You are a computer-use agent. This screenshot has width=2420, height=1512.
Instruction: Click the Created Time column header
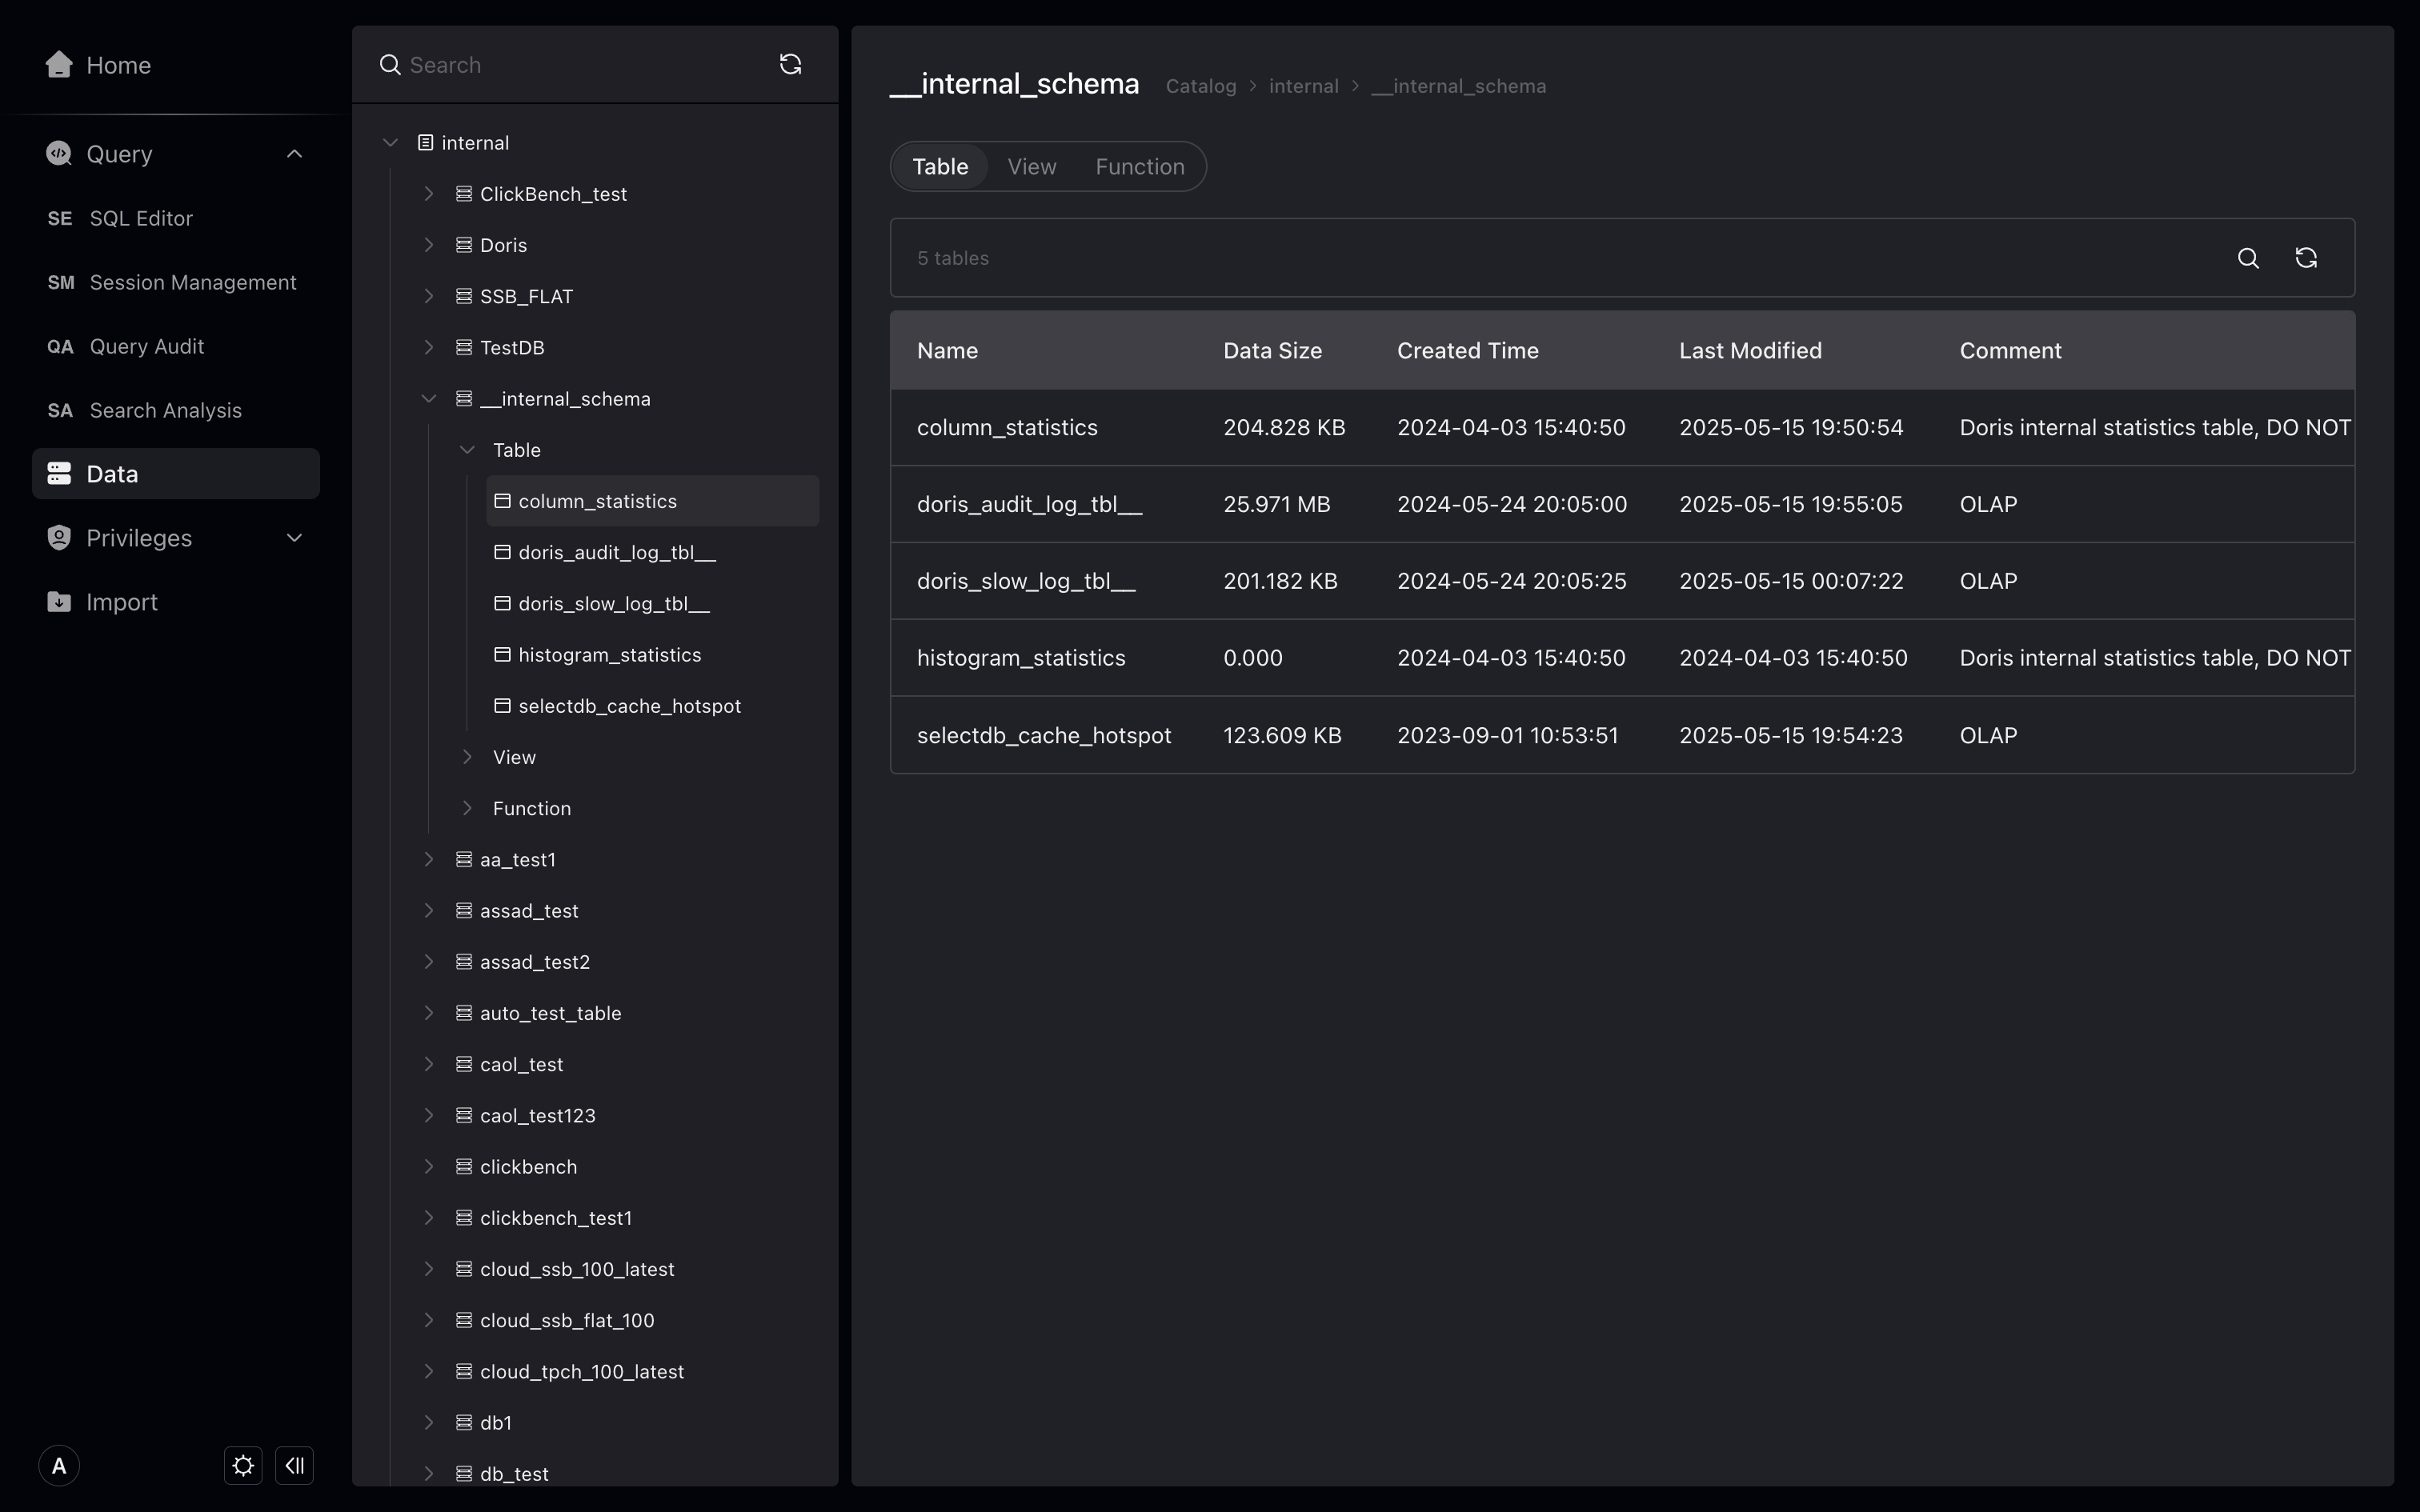1467,351
